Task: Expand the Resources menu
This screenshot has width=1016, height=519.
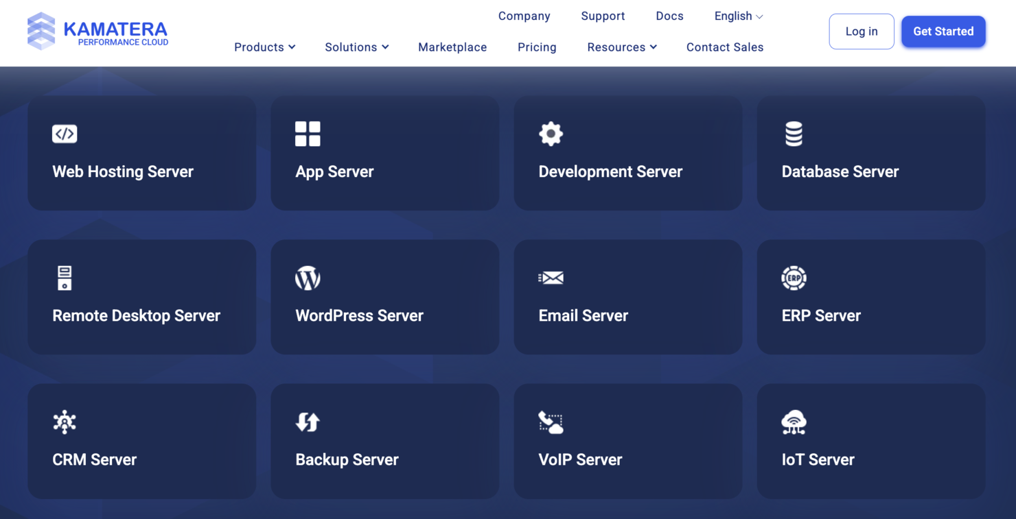Action: point(621,47)
